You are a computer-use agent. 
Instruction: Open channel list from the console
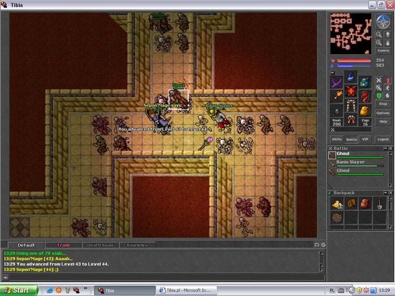click(317, 245)
